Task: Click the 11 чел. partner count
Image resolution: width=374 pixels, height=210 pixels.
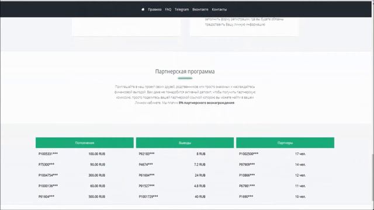Action: point(300,186)
